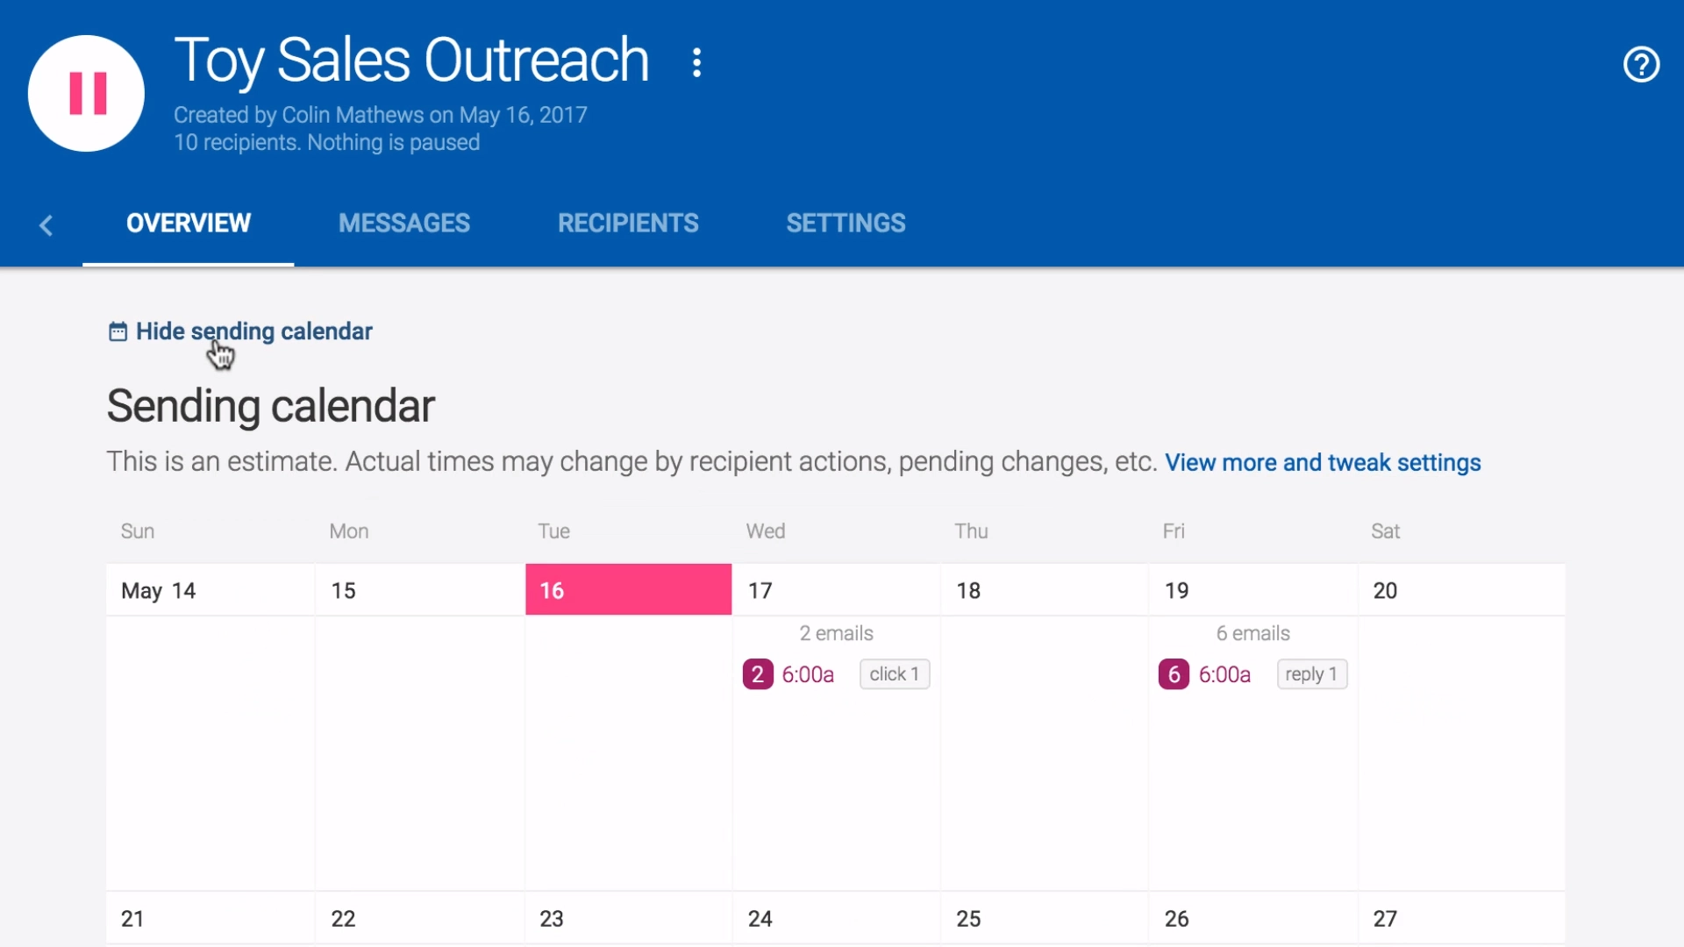Click the Mon column header
The width and height of the screenshot is (1684, 947).
(x=349, y=531)
